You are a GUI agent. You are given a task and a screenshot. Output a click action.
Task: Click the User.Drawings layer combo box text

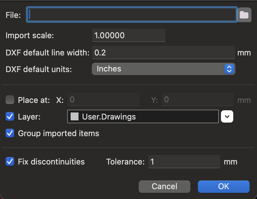108,117
